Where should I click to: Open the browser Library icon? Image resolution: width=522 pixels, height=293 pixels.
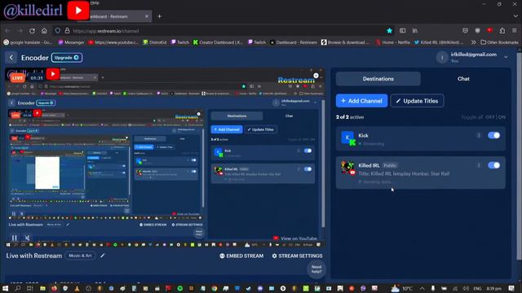point(415,31)
